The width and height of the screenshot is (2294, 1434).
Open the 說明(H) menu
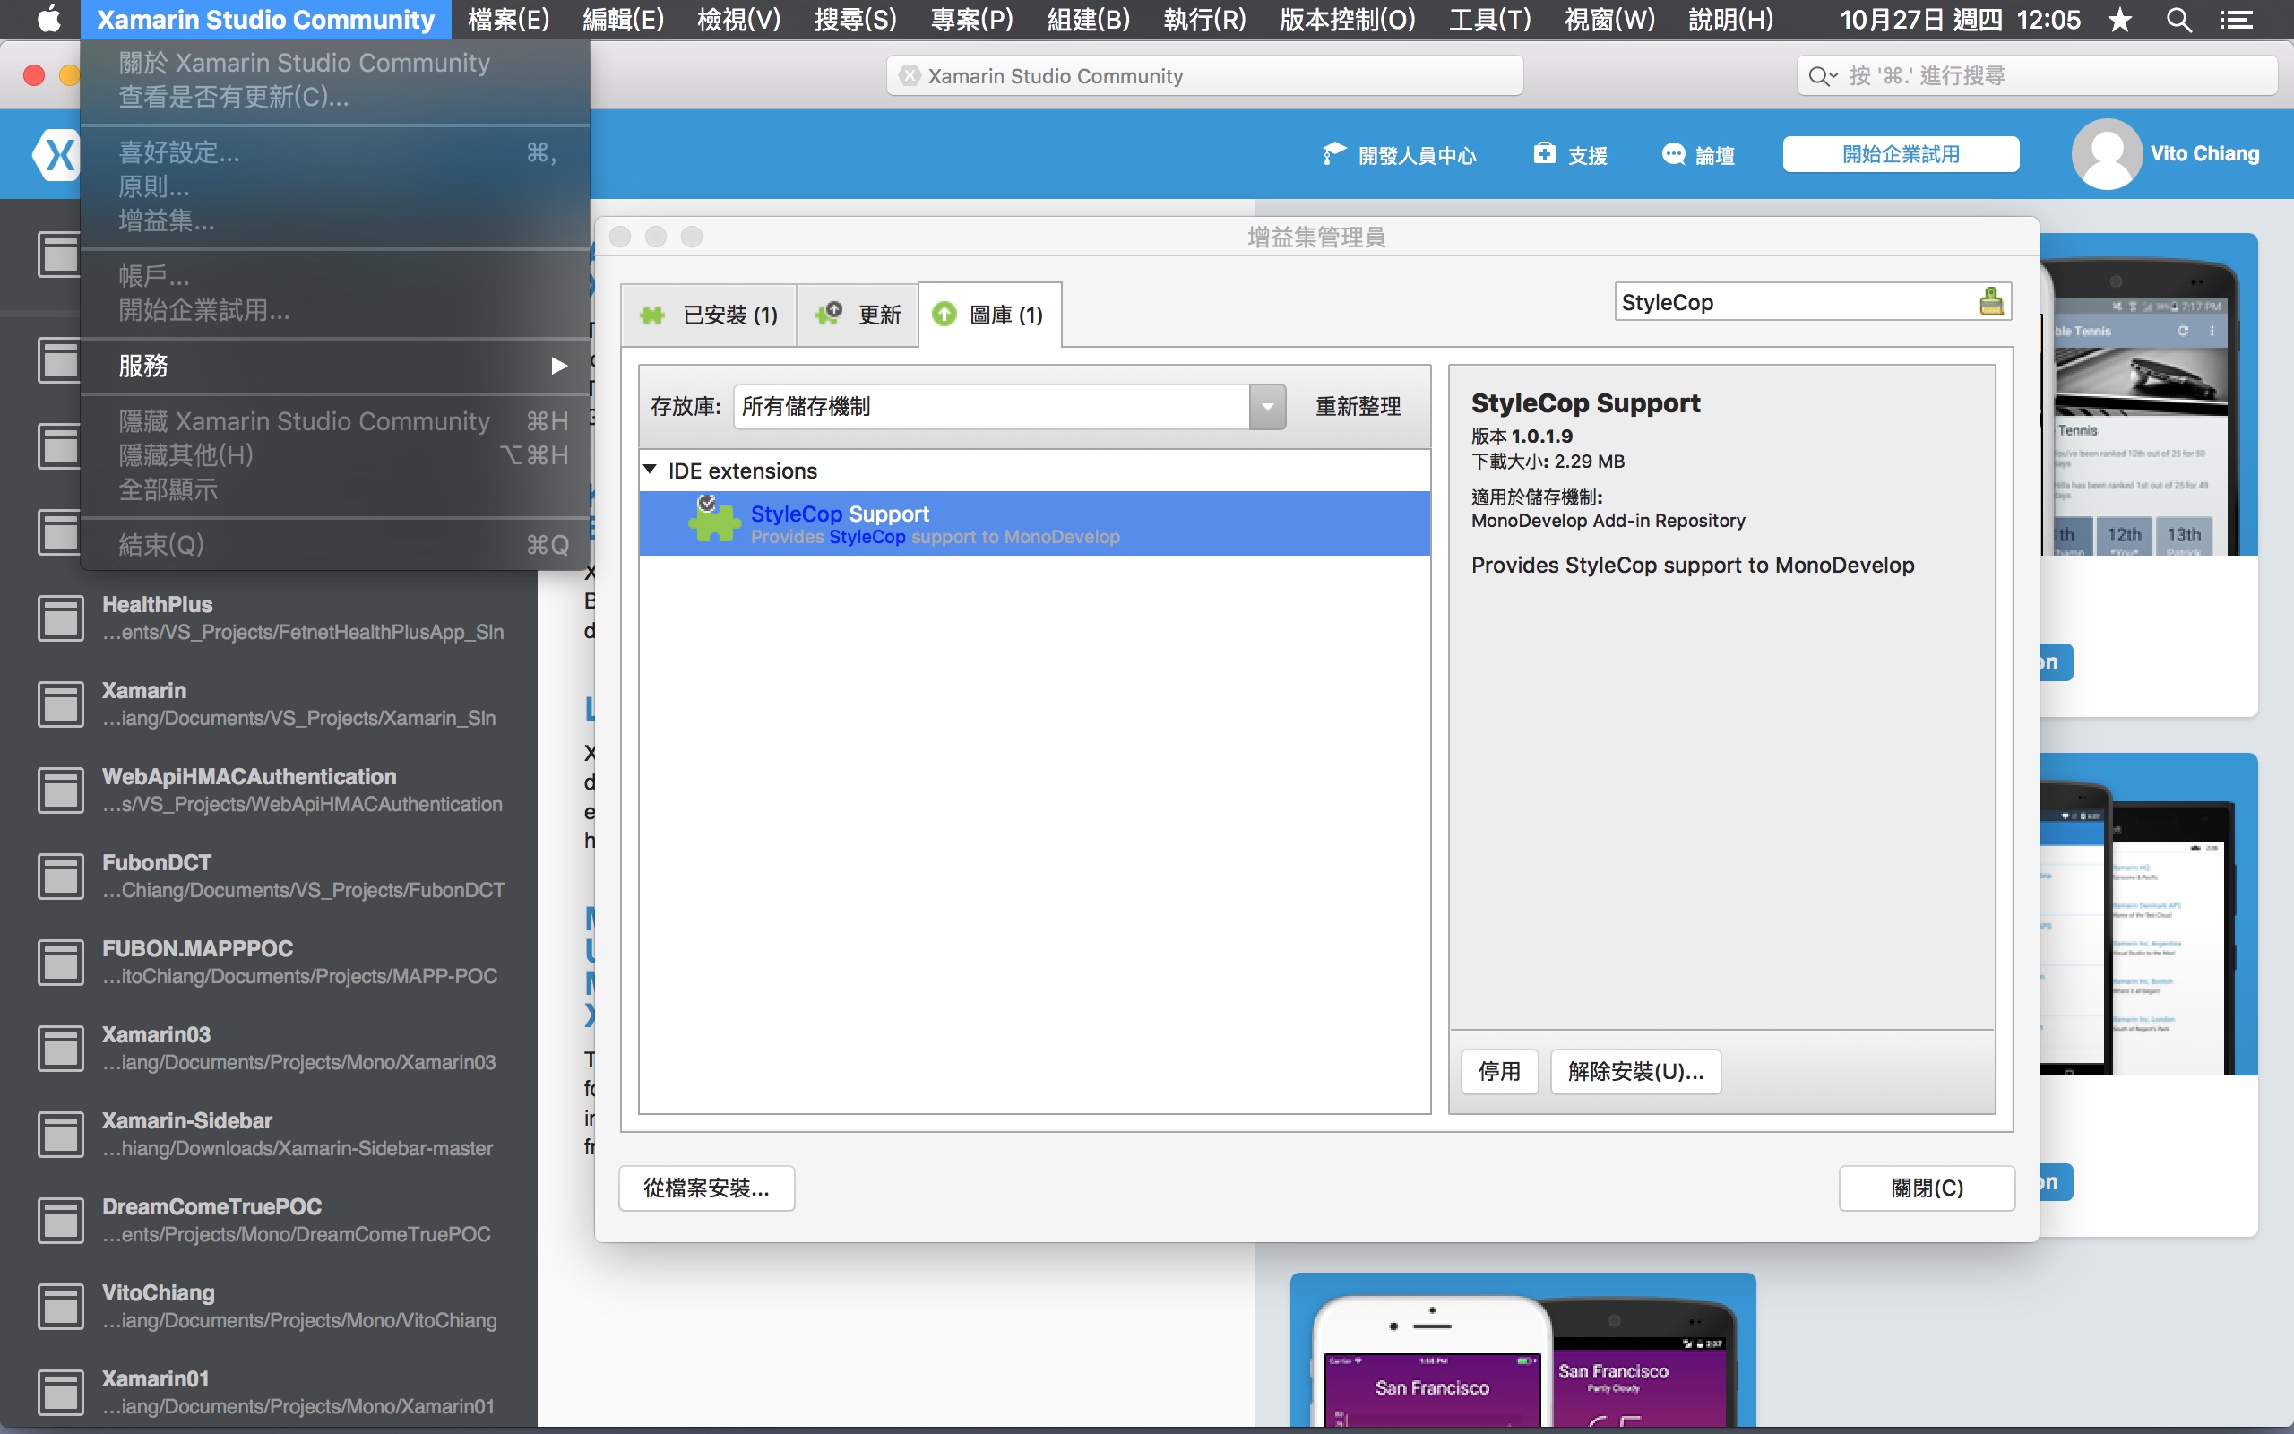point(1730,19)
